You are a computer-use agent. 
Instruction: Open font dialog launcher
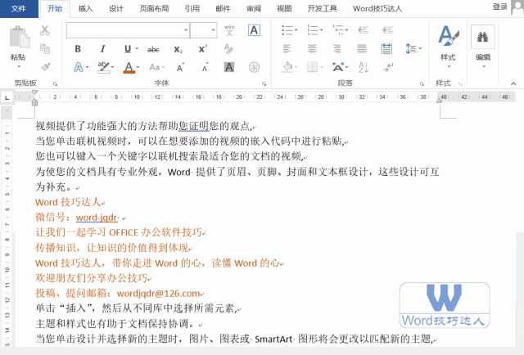point(264,83)
